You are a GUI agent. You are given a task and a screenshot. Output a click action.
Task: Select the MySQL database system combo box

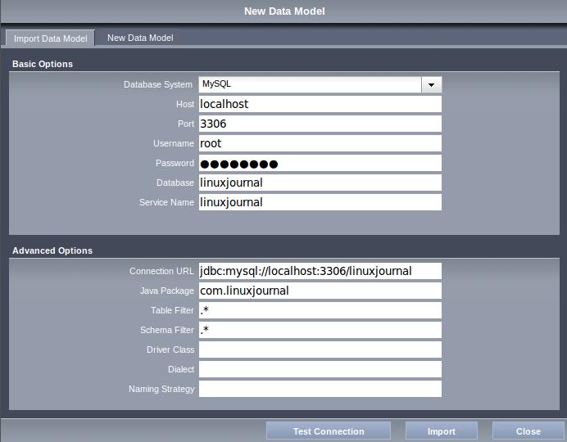310,84
